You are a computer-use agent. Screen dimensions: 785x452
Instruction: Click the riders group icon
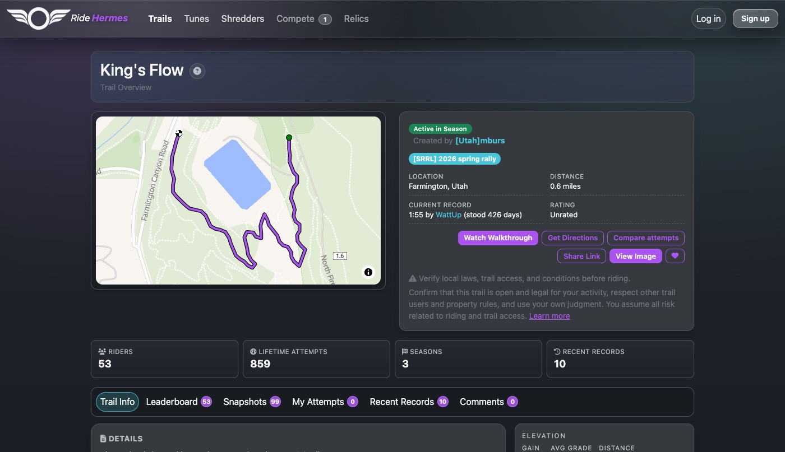[102, 352]
